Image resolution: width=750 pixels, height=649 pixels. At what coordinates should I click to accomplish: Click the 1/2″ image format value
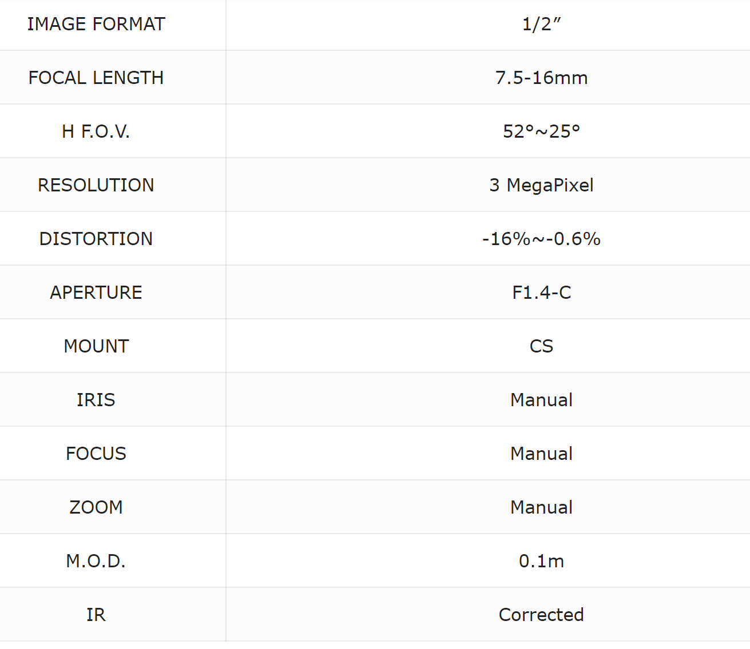[541, 24]
